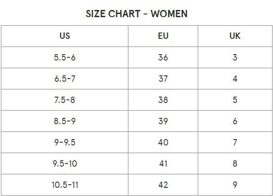Click the US size 9.5-10 cell

(64, 163)
